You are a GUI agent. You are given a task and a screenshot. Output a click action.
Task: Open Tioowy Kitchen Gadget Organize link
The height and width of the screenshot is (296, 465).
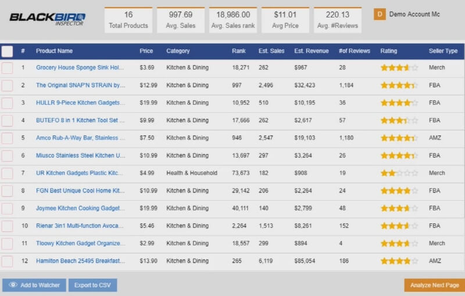80,243
